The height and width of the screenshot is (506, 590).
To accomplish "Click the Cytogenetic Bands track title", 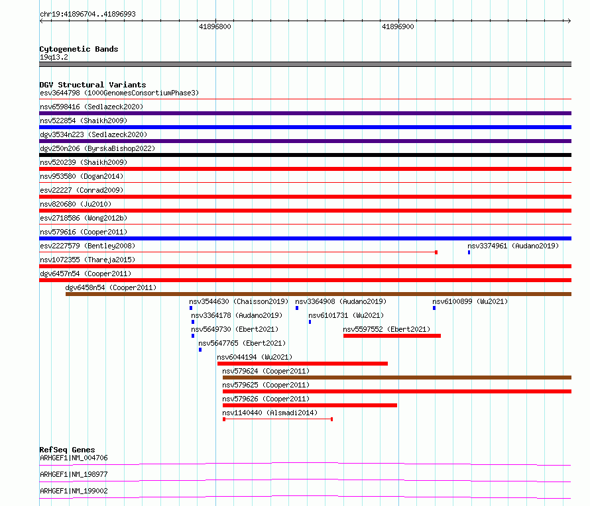I will click(x=79, y=49).
